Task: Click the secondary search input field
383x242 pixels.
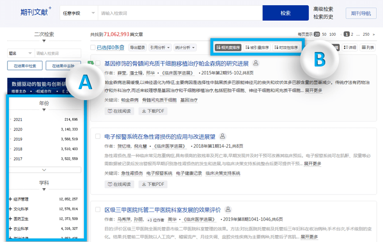Action: 58,53
